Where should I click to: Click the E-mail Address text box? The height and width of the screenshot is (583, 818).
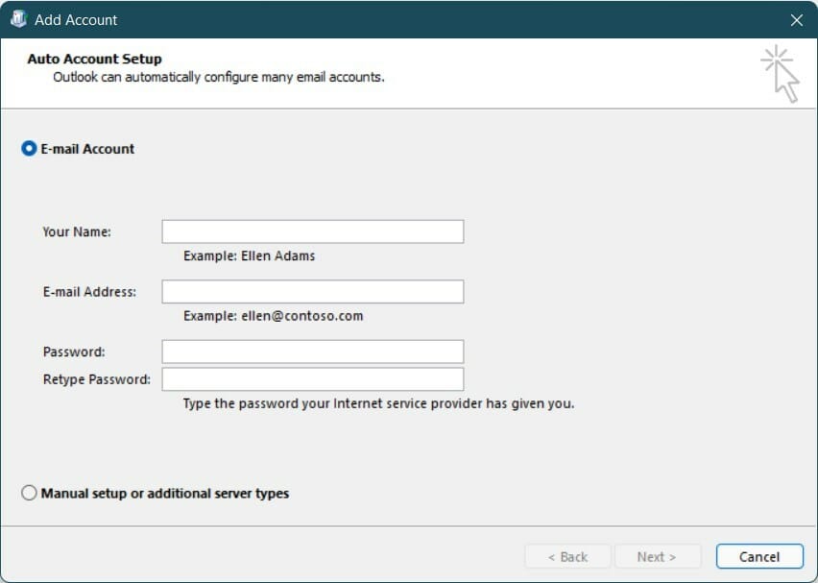pos(312,291)
